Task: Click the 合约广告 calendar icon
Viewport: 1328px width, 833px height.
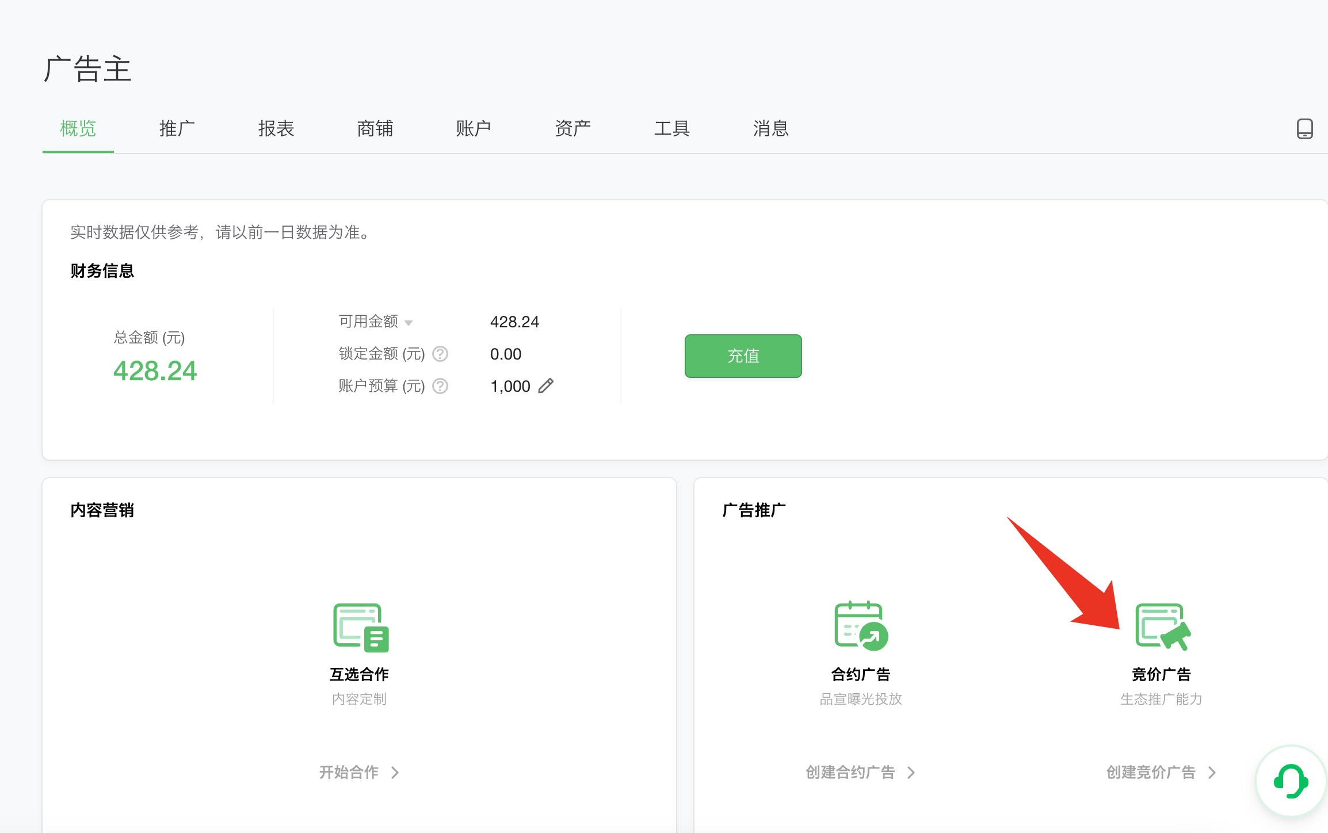Action: pyautogui.click(x=861, y=626)
